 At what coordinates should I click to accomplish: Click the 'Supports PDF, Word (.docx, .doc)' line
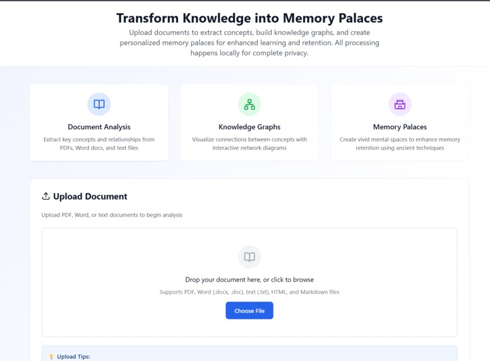[x=249, y=292]
